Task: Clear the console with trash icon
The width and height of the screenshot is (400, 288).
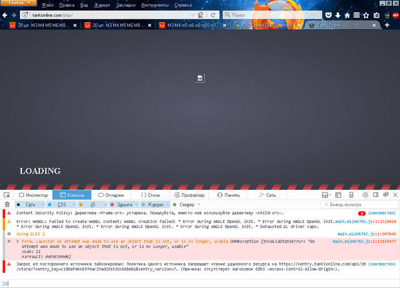Action: click(7, 204)
